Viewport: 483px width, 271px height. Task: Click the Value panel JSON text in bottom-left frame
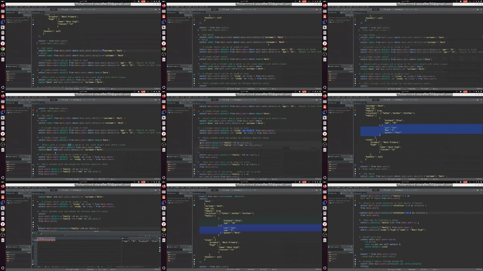pos(140,241)
